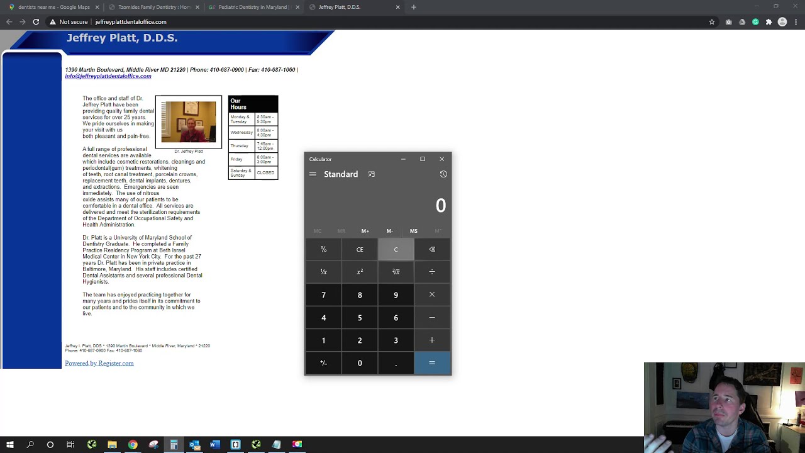Click the divide key in Calculator
This screenshot has height=453, width=805.
pyautogui.click(x=432, y=272)
